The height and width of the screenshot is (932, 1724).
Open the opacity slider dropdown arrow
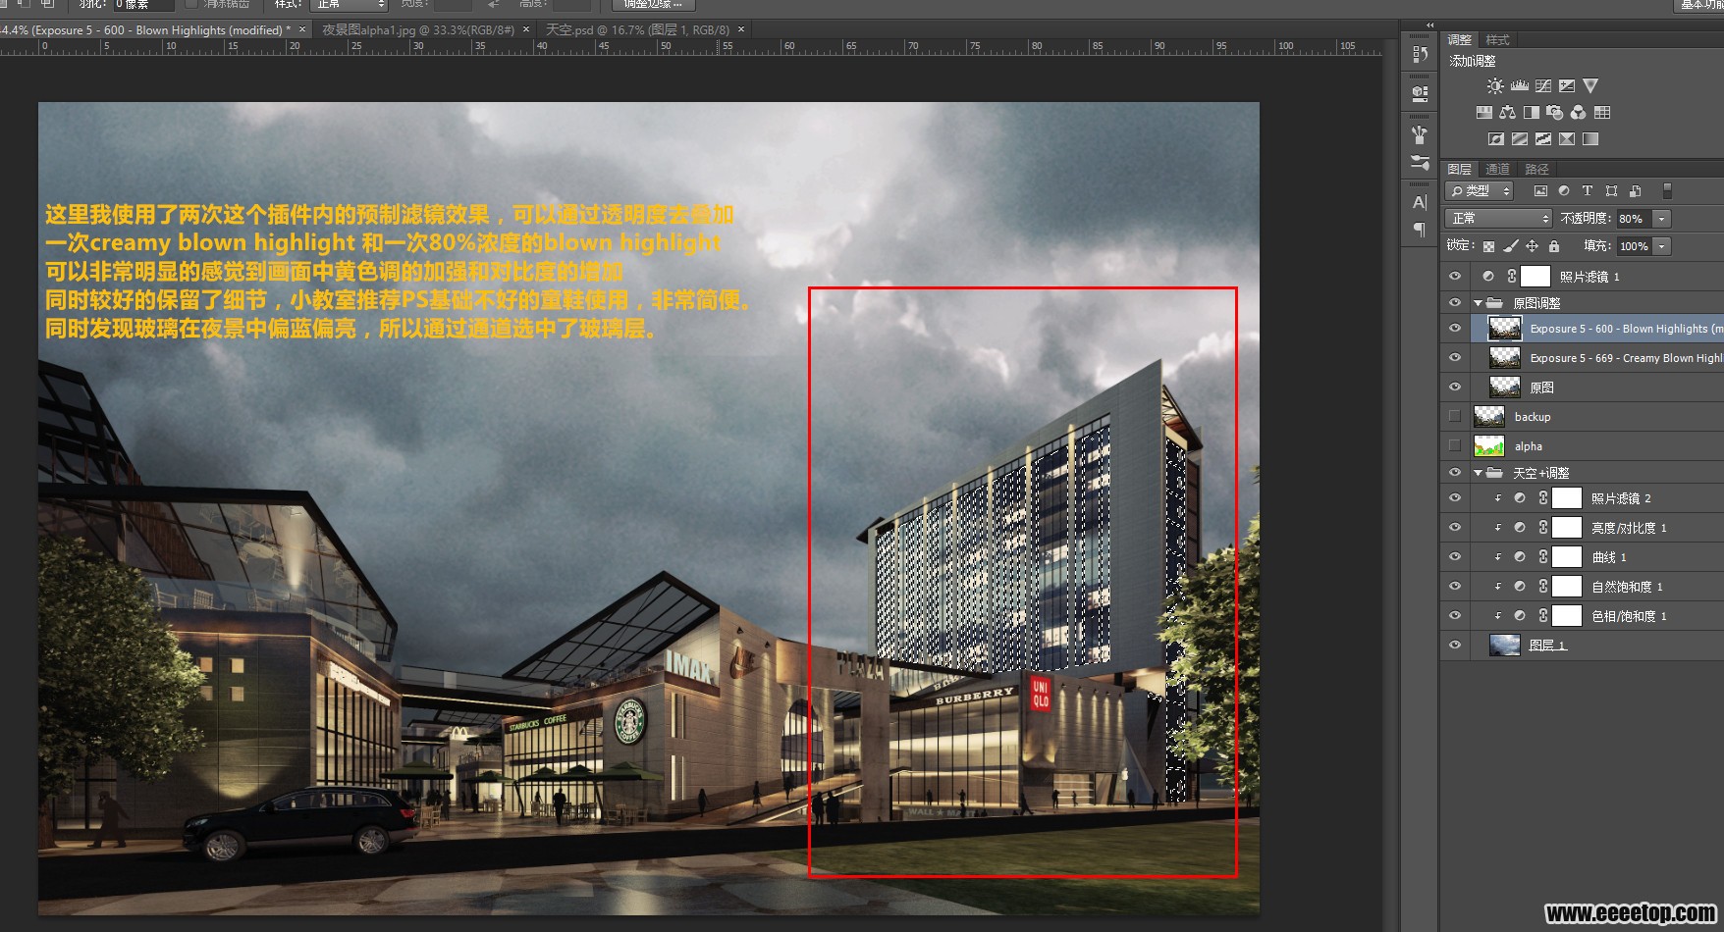click(1662, 219)
